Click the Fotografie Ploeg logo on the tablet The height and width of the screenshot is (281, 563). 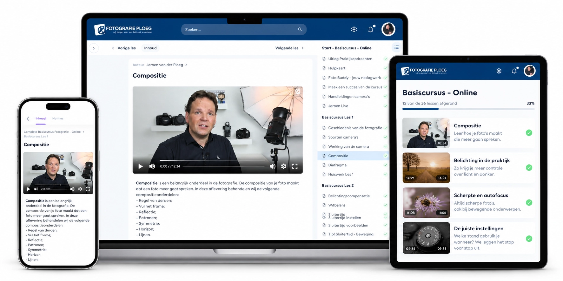(424, 71)
